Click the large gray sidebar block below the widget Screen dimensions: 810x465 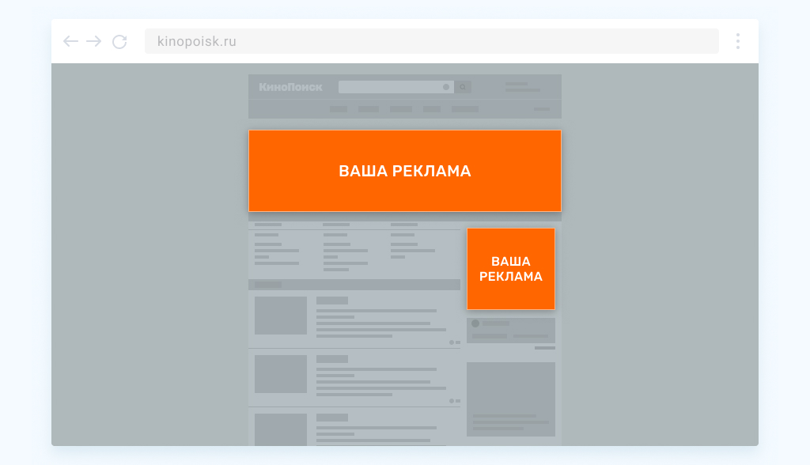pyautogui.click(x=511, y=399)
